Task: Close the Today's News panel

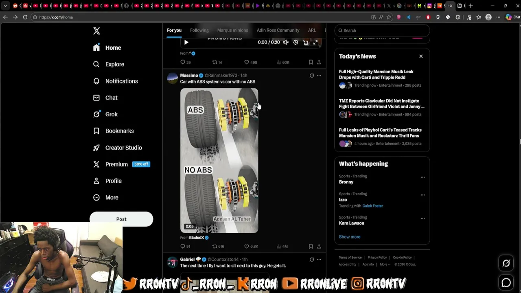Action: click(421, 56)
